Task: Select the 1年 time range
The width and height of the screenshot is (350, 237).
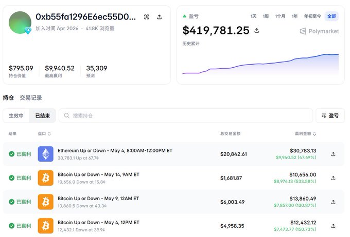Action: click(294, 16)
